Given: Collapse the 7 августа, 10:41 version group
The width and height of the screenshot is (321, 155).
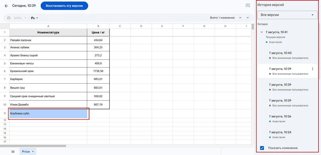Looking at the screenshot, I should 261,32.
